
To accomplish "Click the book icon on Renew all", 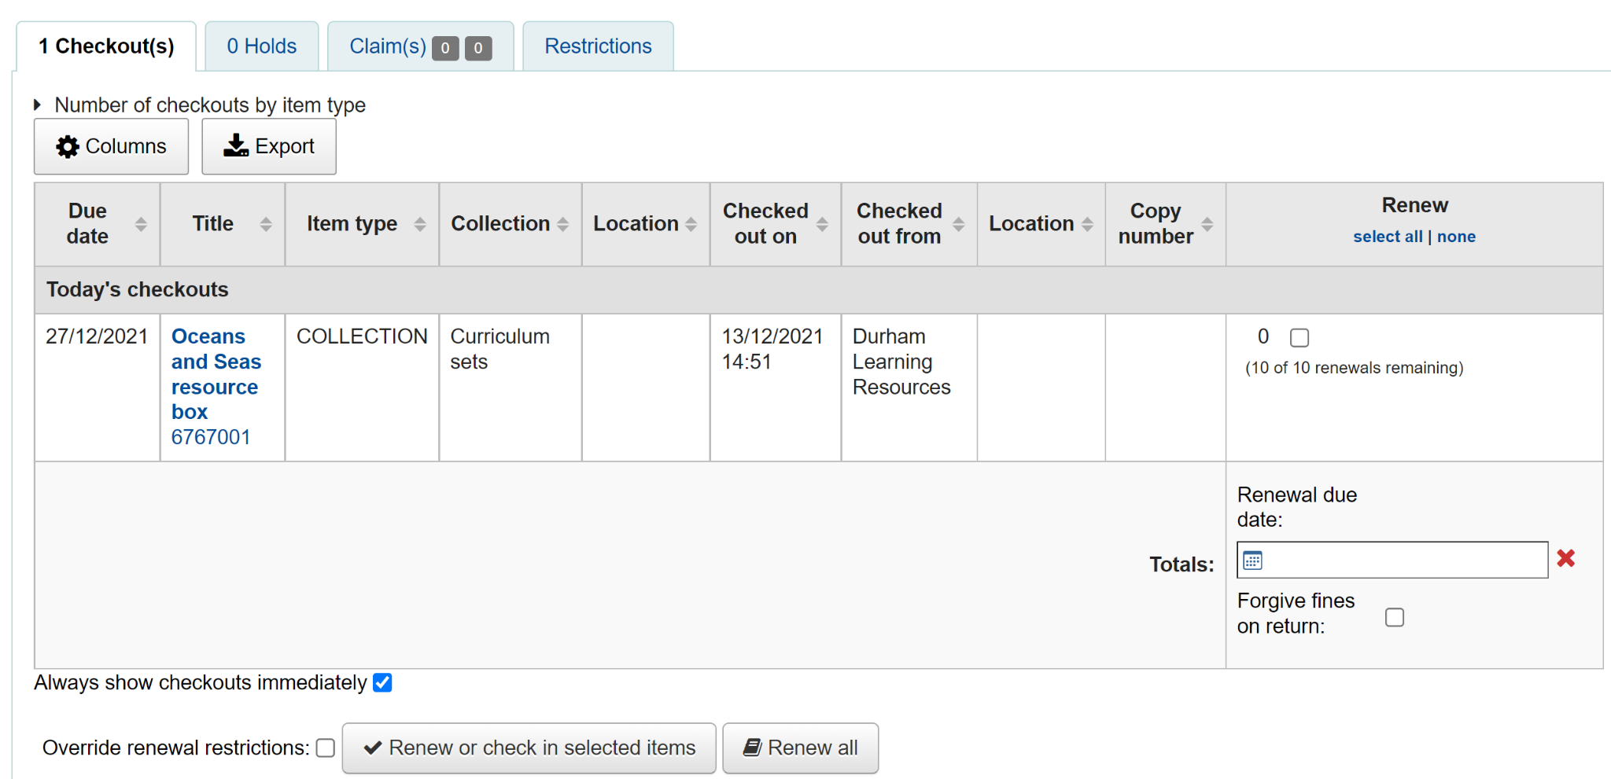I will 753,748.
